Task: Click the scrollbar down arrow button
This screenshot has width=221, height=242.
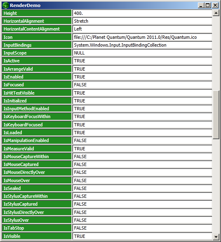Action: pos(216,237)
